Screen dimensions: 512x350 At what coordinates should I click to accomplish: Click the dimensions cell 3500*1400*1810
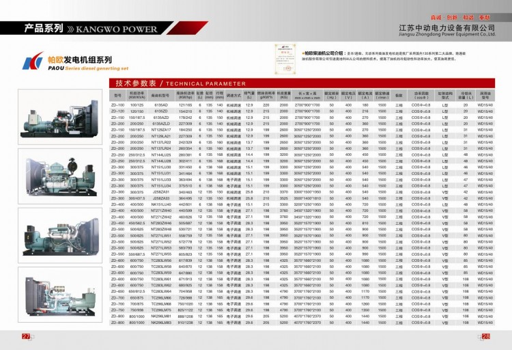click(307, 198)
